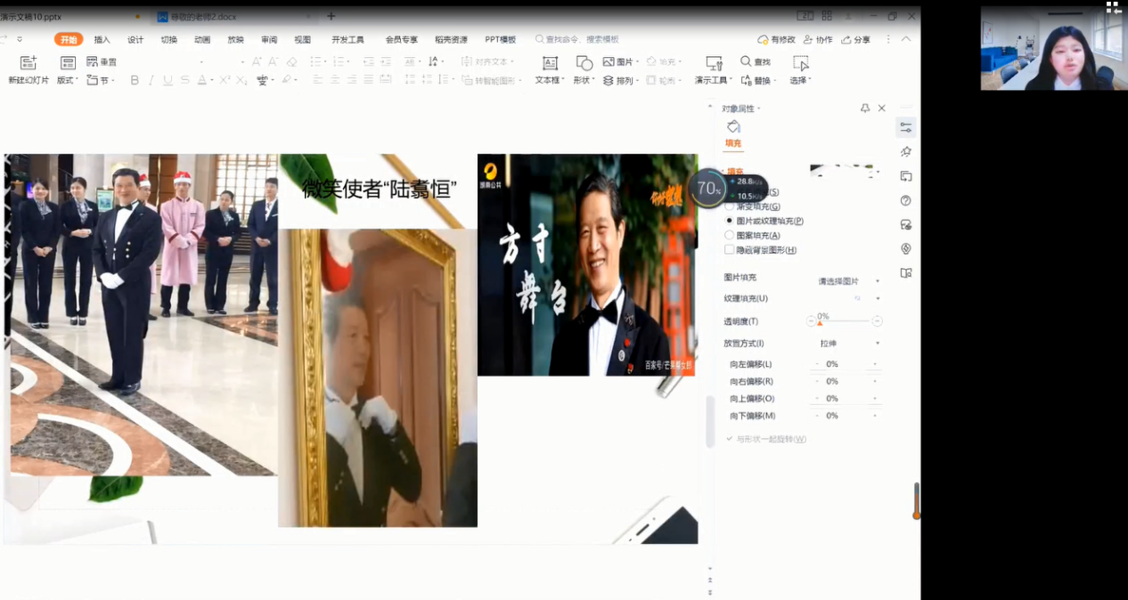Viewport: 1128px width, 600px height.
Task: Increase font size with A+ icon
Action: point(257,62)
